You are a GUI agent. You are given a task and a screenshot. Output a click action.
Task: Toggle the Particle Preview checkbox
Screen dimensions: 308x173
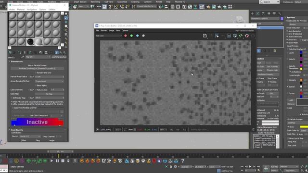288,119
